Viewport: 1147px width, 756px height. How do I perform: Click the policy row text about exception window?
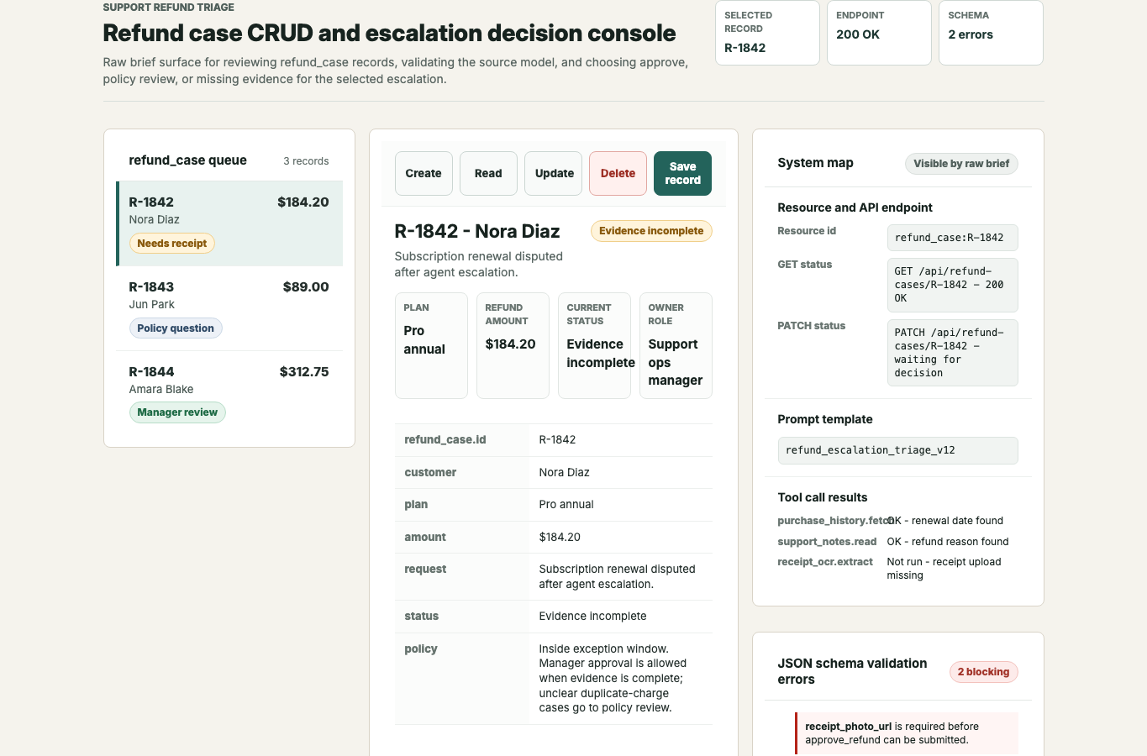click(613, 679)
